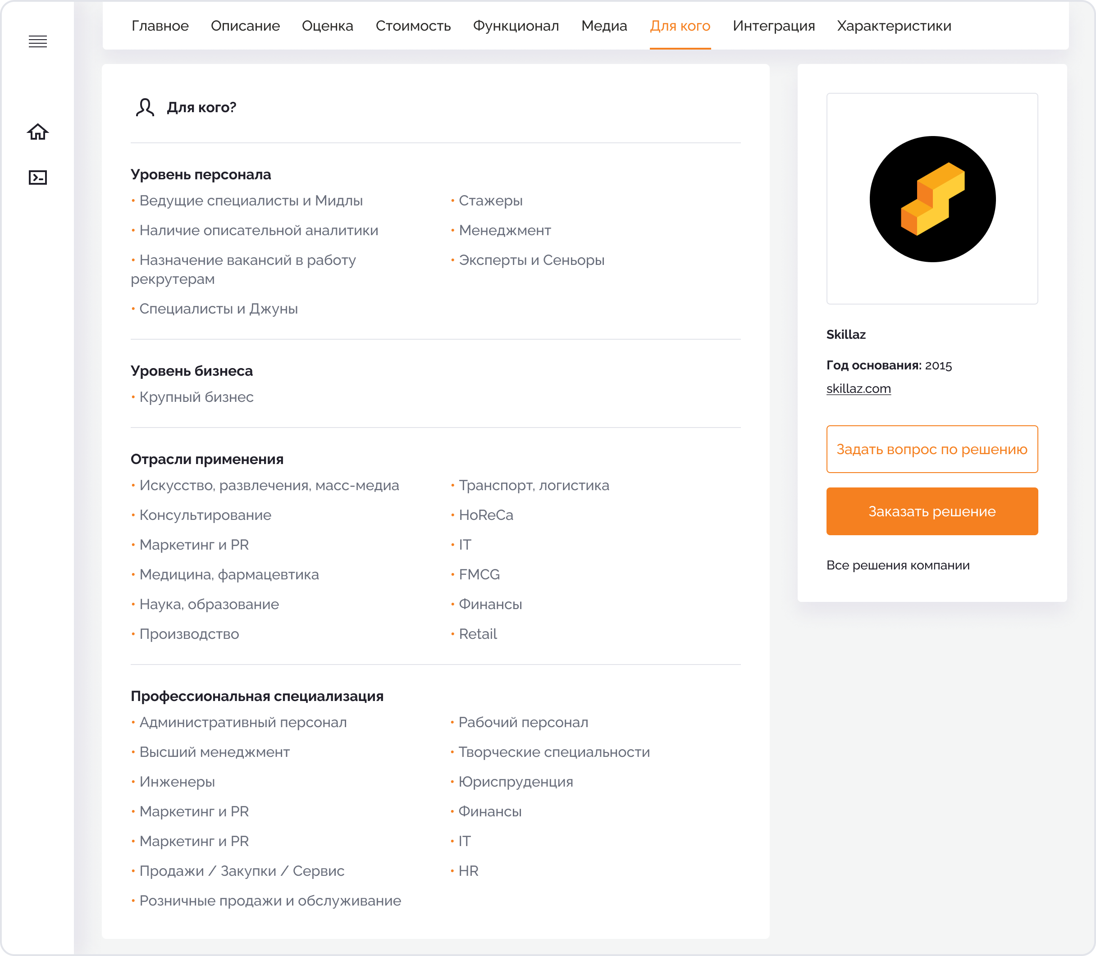Click the Уровень бизнеса heading
The width and height of the screenshot is (1096, 956).
(x=192, y=371)
